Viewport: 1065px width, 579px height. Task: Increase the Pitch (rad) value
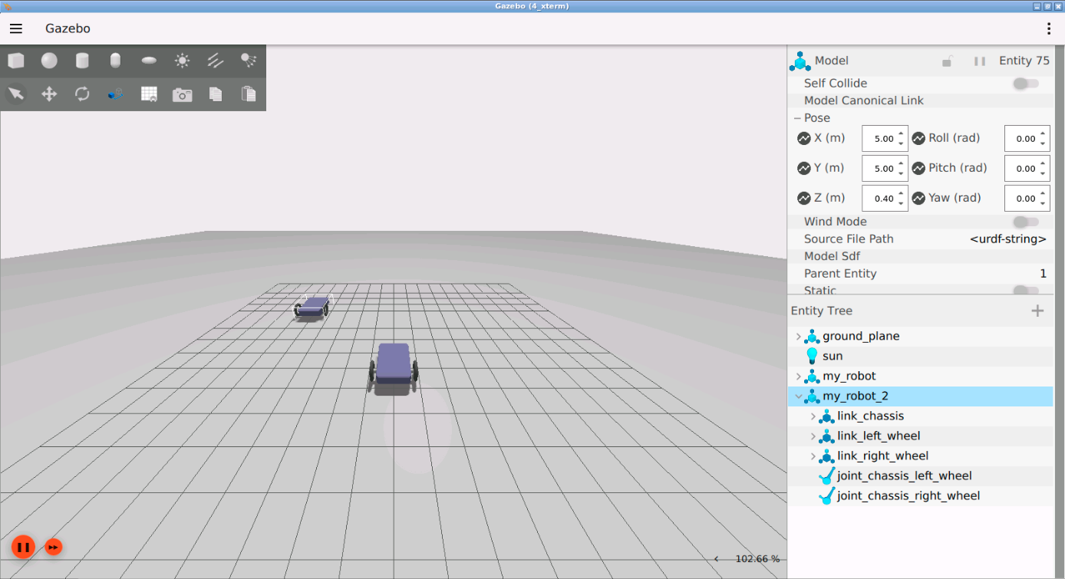point(1043,163)
